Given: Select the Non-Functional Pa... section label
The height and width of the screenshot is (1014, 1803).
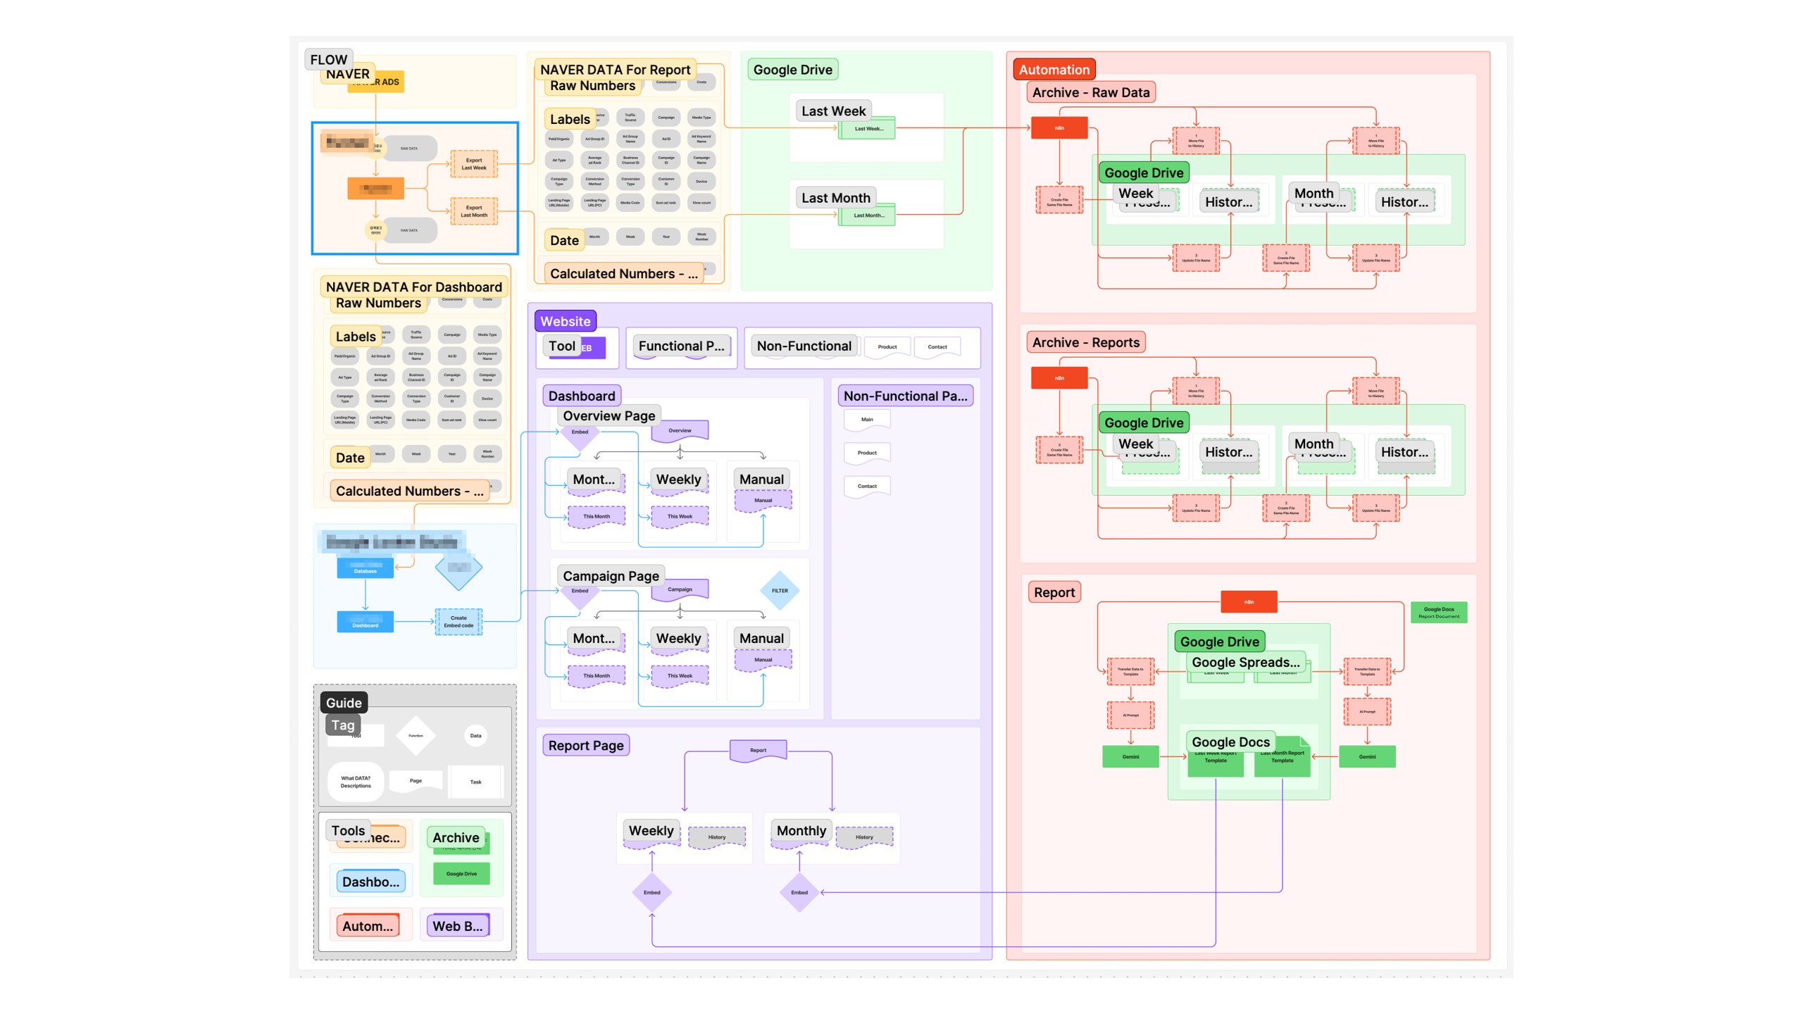Looking at the screenshot, I should click(x=905, y=396).
